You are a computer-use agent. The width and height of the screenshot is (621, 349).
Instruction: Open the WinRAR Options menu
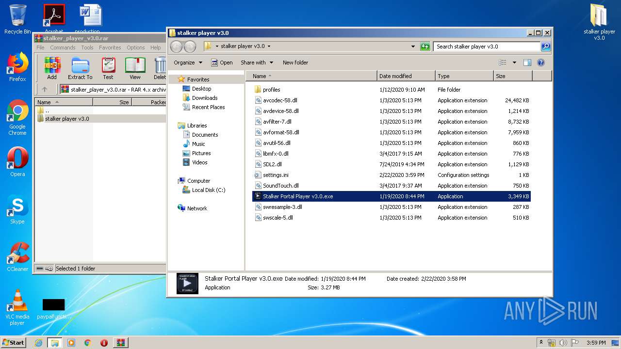point(136,48)
